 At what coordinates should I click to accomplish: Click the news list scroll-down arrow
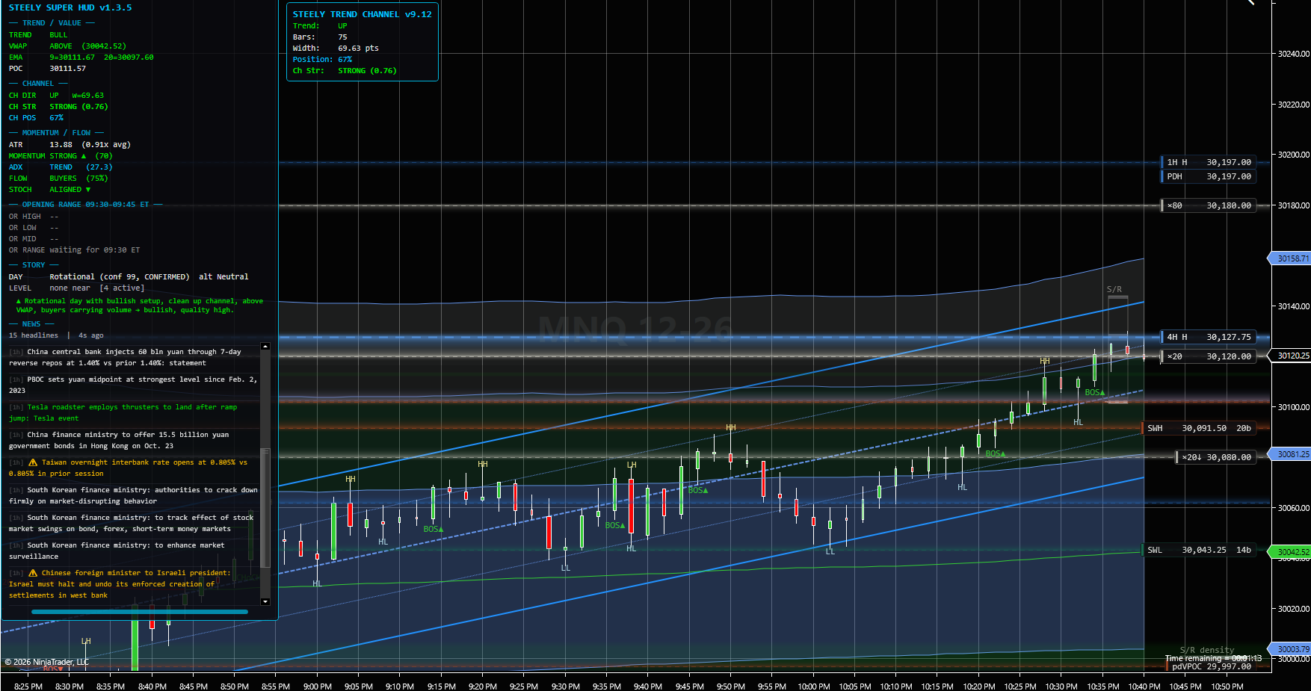[x=265, y=601]
